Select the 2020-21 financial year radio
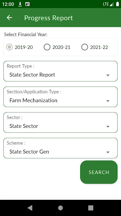The height and width of the screenshot is (216, 121). coord(47,47)
